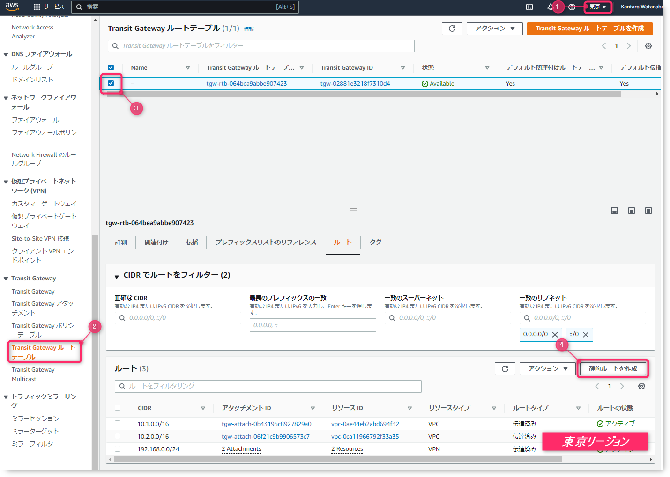This screenshot has height=477, width=670.
Task: Toggle select-all route tables checkbox
Action: tap(111, 67)
